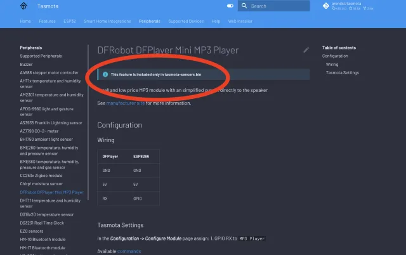
Task: Open the Buzzer sidebar page
Action: [26, 64]
